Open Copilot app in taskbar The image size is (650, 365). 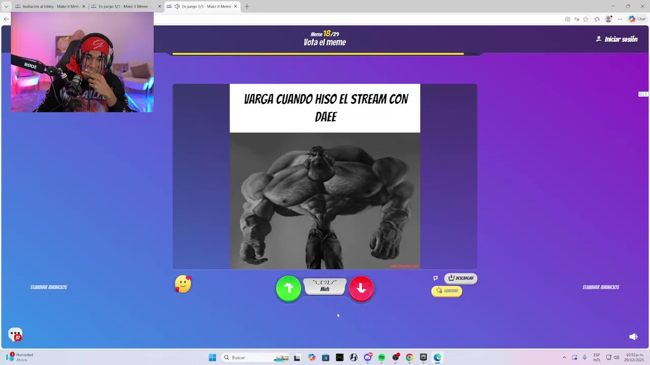coord(311,357)
